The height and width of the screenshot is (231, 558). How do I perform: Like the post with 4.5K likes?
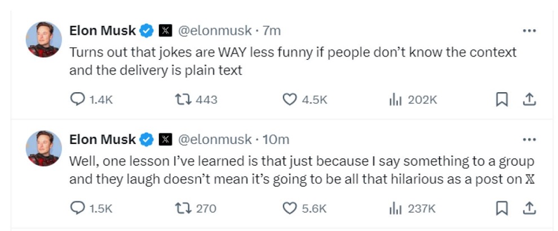tap(289, 99)
